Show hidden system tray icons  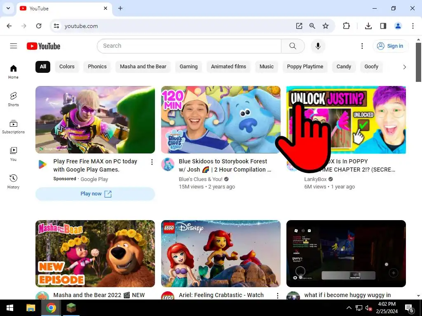coord(349,308)
